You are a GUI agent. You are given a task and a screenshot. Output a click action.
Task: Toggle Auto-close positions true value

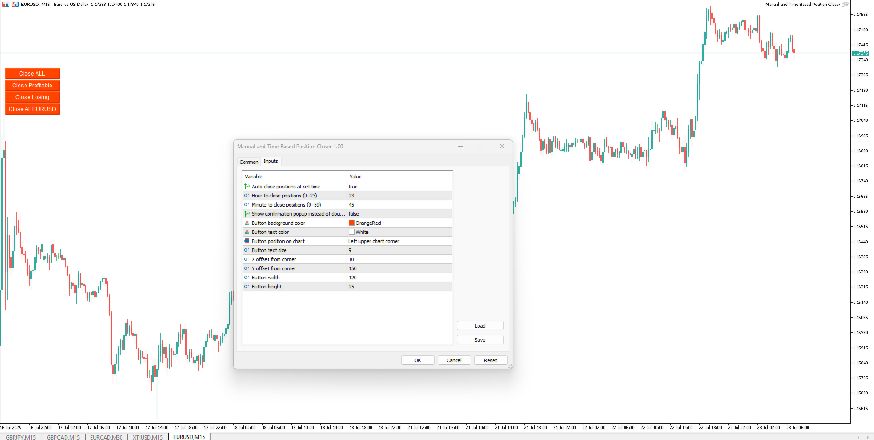point(400,187)
